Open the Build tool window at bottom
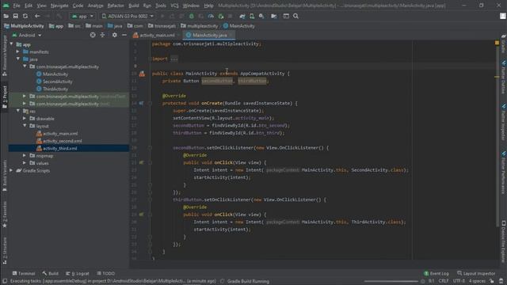Screen dimensions: 507x285 point(50,273)
